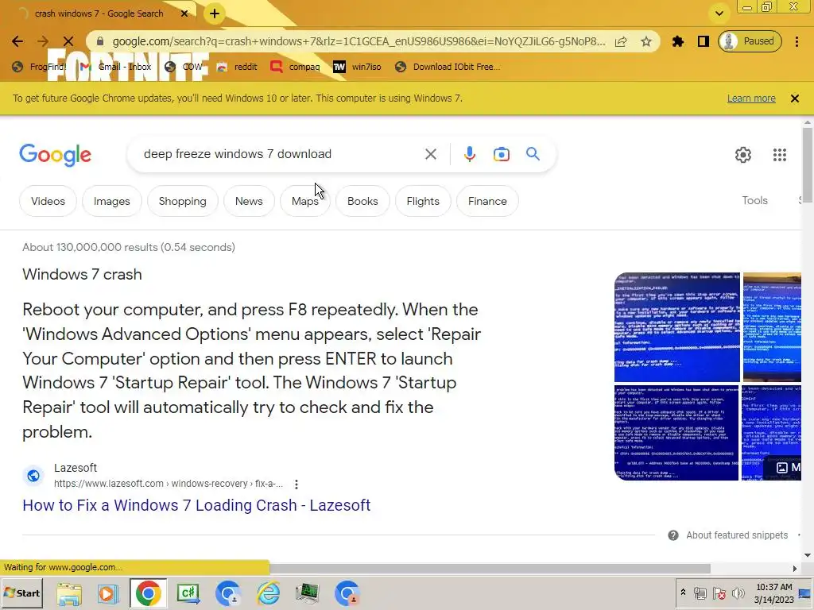Open Lazesoft result options three dots
Screen dimensions: 814x610
pos(296,484)
